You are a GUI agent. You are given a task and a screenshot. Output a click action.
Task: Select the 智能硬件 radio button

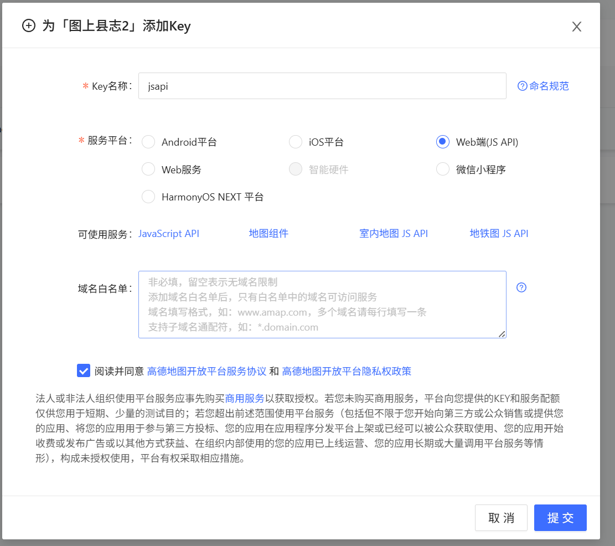[x=296, y=169]
